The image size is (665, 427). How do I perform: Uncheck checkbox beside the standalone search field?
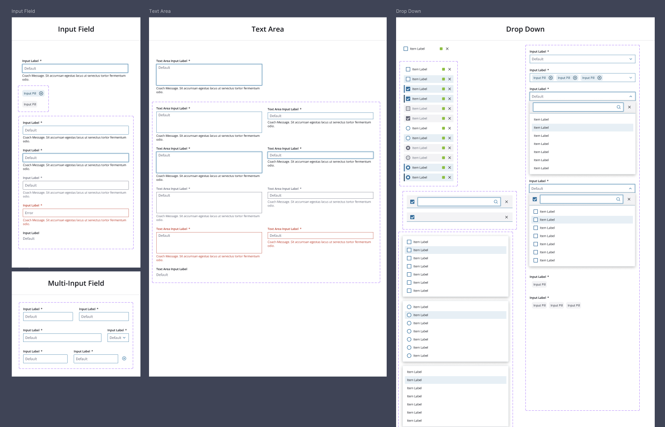[412, 202]
